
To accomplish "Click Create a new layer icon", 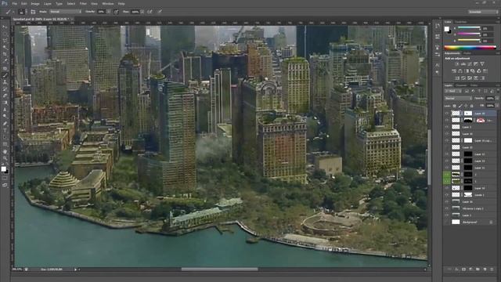I will point(485,269).
